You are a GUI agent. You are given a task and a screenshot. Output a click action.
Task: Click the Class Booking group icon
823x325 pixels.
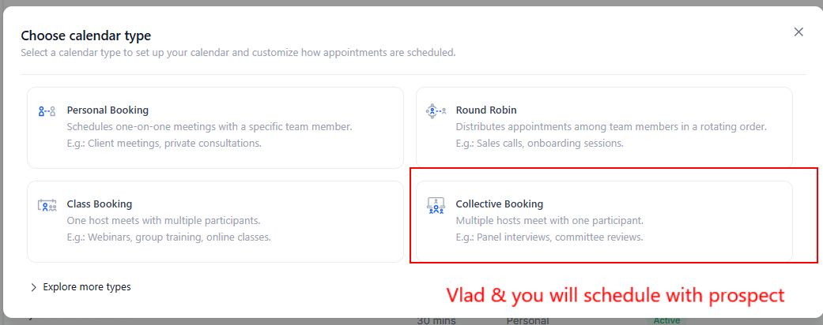pos(47,205)
